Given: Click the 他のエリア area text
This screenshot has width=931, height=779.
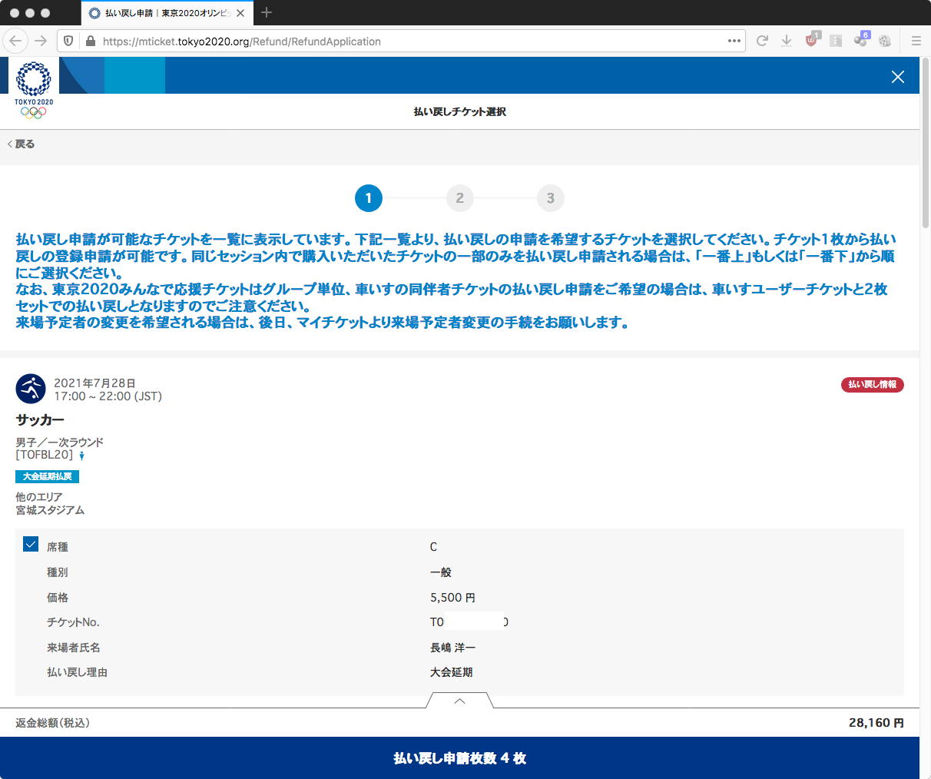Looking at the screenshot, I should (38, 497).
